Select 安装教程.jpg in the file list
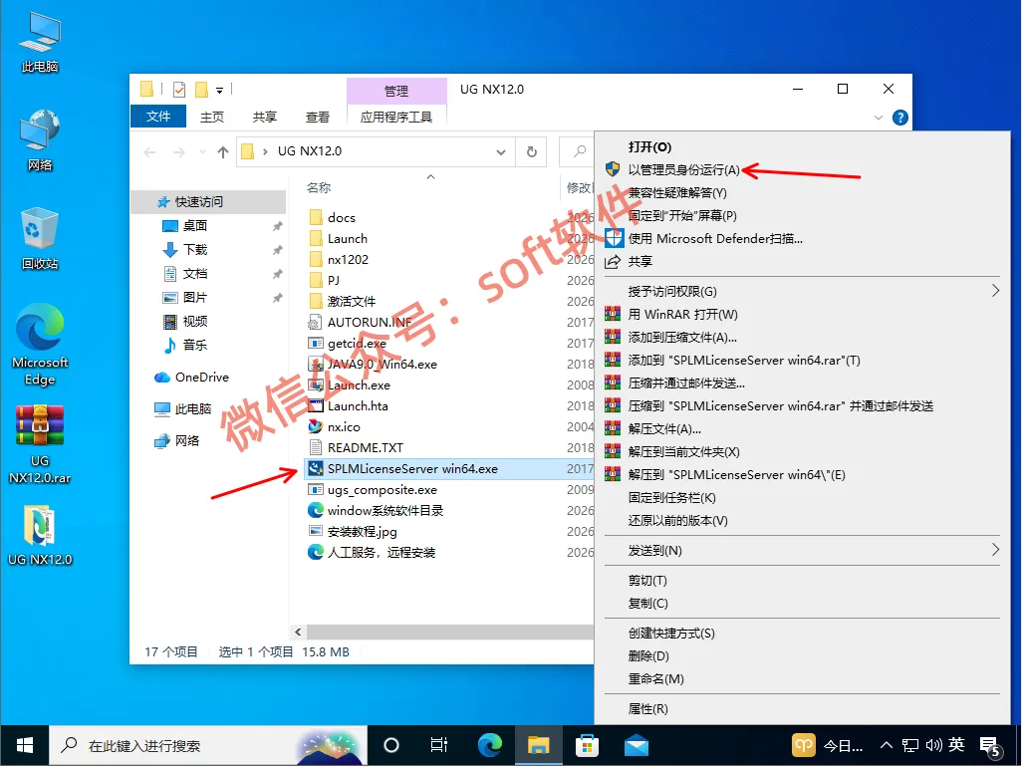The image size is (1022, 766). coord(352,531)
